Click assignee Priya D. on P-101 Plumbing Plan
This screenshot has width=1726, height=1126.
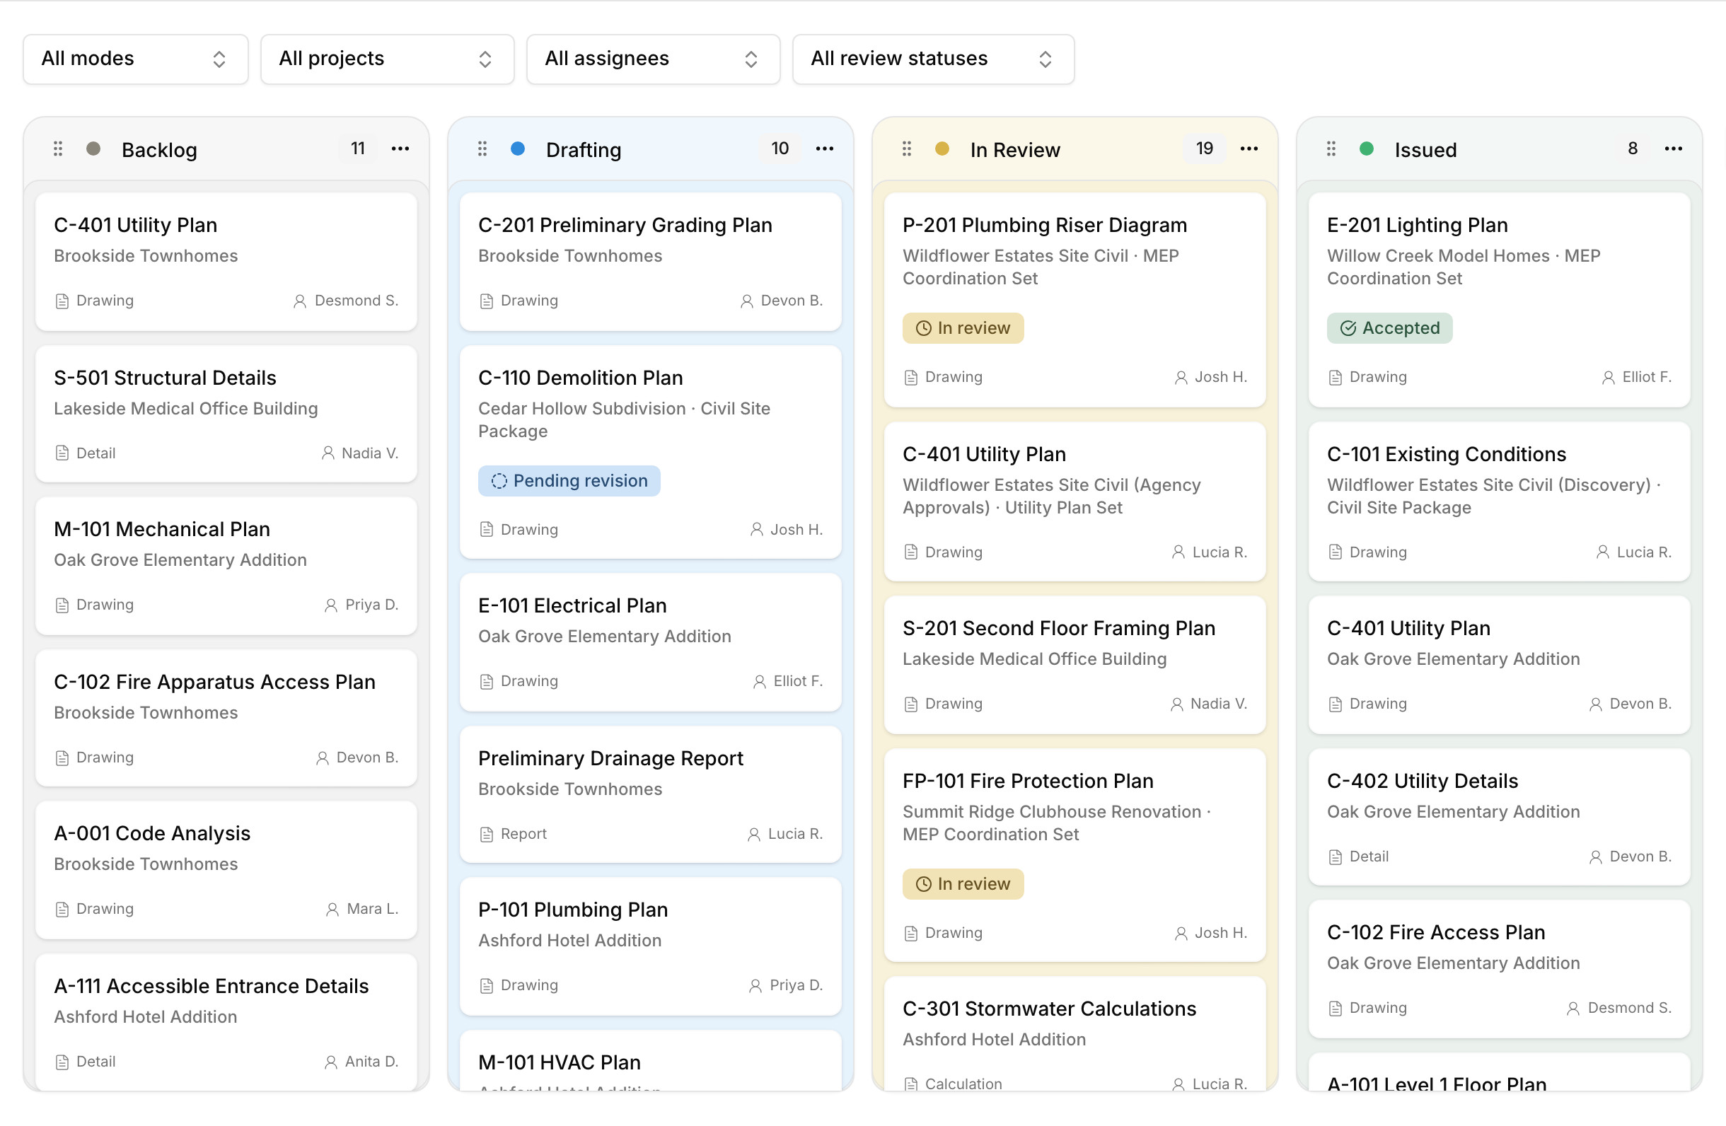(x=785, y=985)
